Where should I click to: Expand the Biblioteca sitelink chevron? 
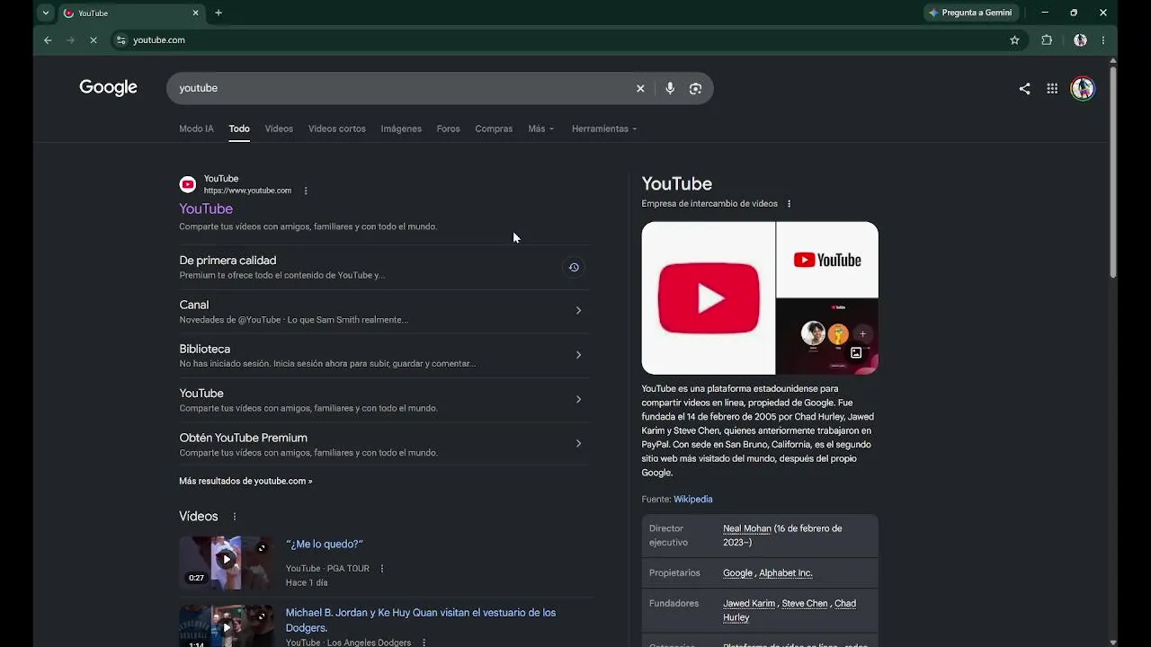578,355
